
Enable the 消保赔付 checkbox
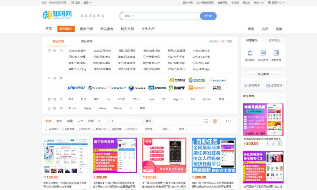pos(47,129)
